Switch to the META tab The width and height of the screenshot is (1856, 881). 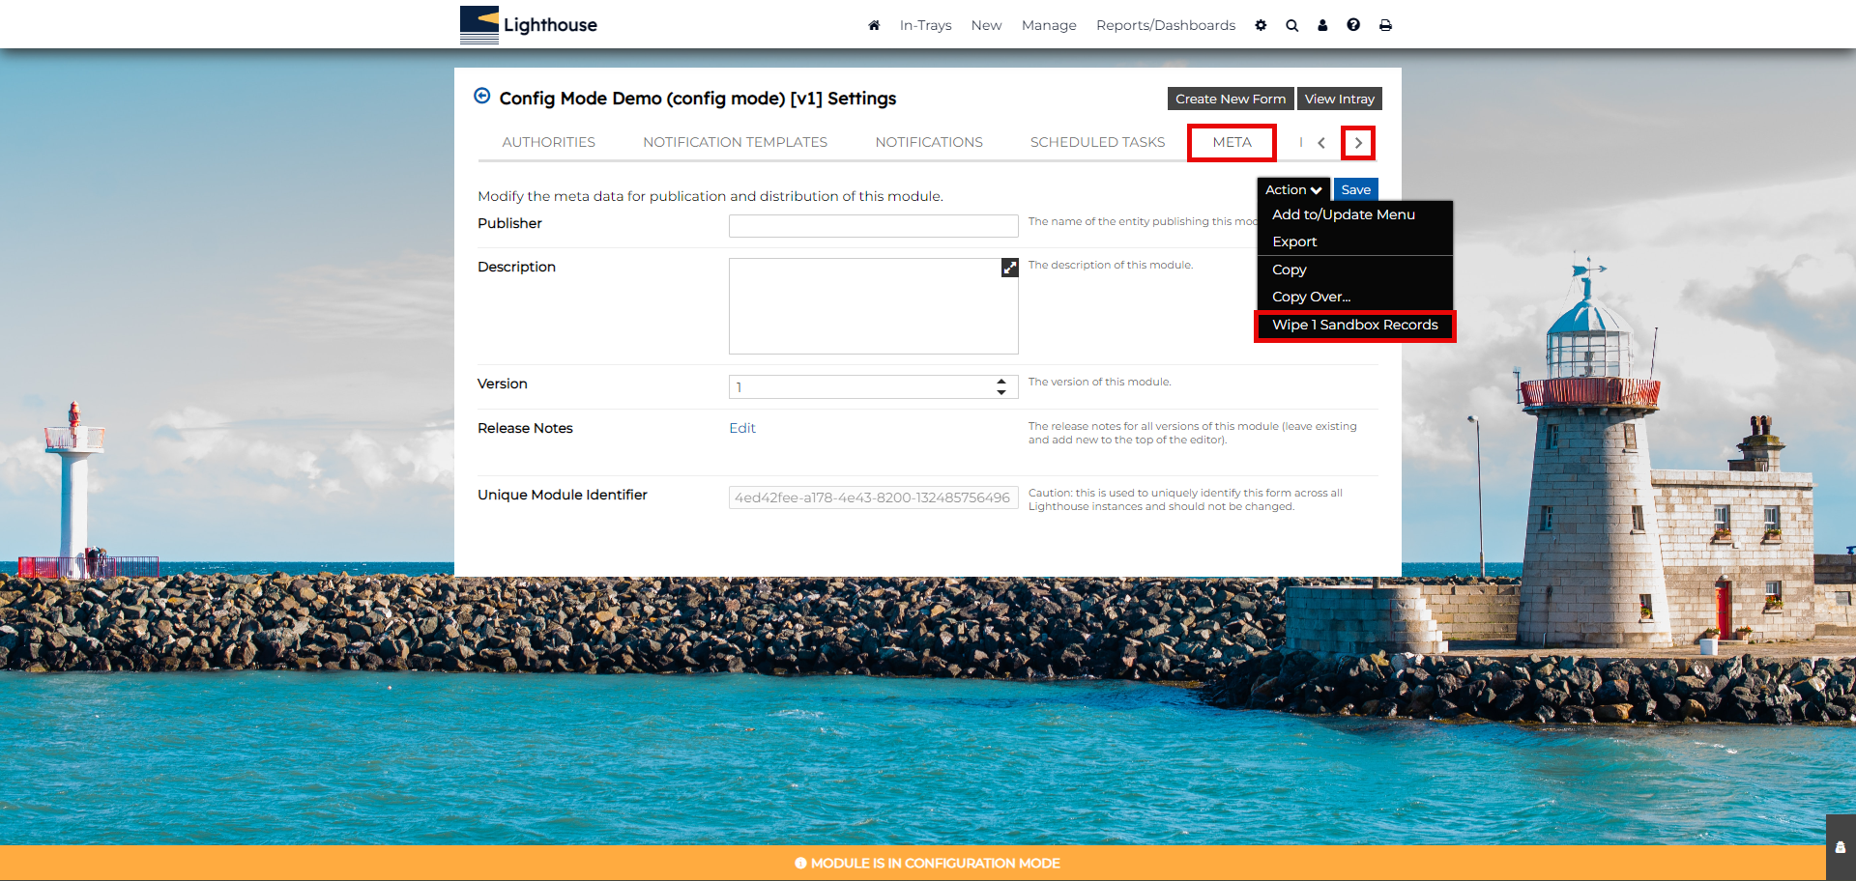(x=1232, y=142)
